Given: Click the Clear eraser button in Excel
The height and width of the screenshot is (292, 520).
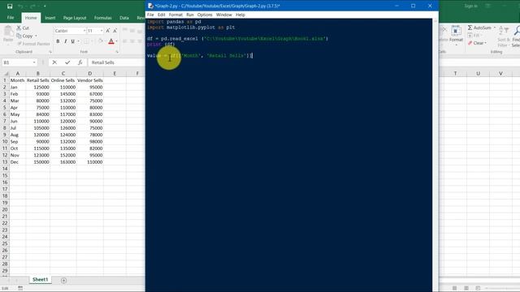Looking at the screenshot, I should (477, 43).
